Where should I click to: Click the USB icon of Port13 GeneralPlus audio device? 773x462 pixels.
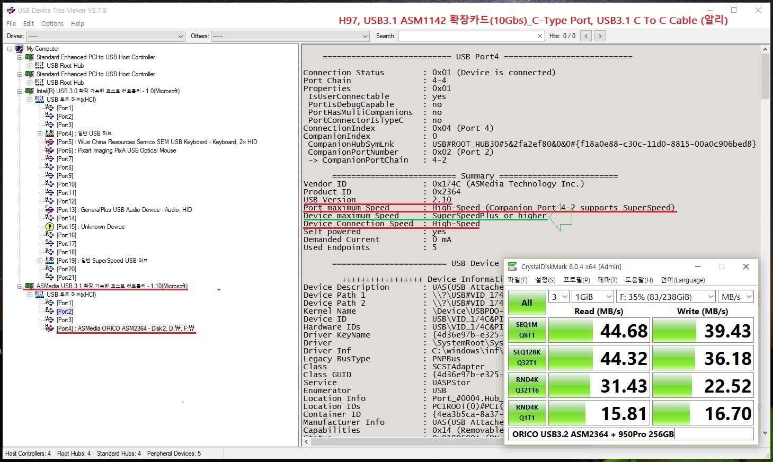tap(50, 210)
